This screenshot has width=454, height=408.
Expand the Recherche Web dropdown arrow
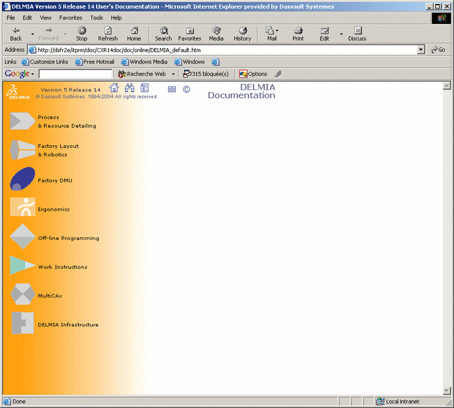click(173, 74)
